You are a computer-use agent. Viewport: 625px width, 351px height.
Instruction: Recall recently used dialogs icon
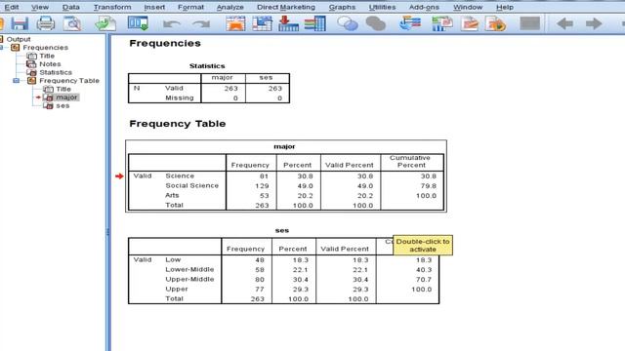[x=138, y=23]
